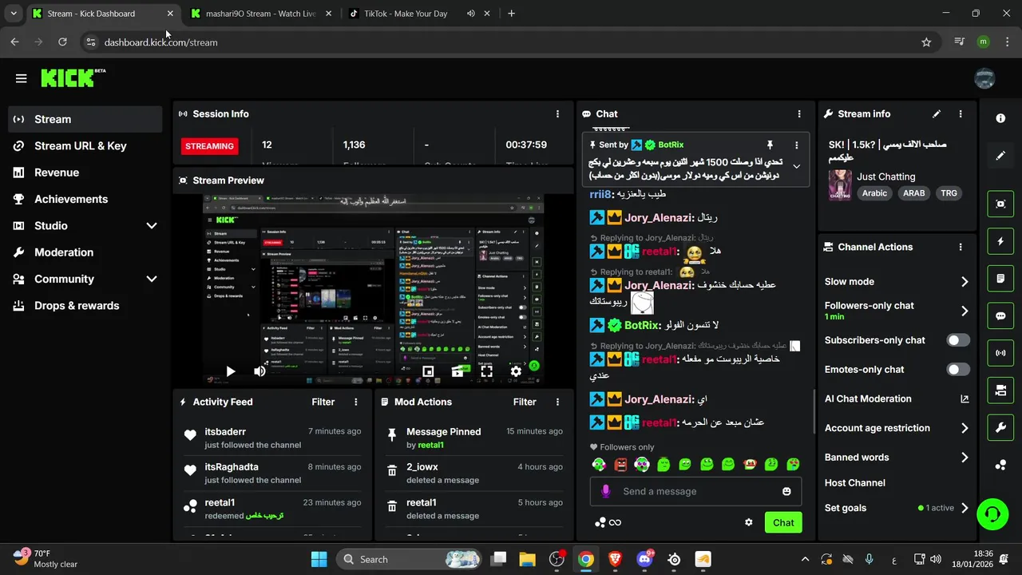
Task: Click in the Send a message field
Action: [695, 491]
